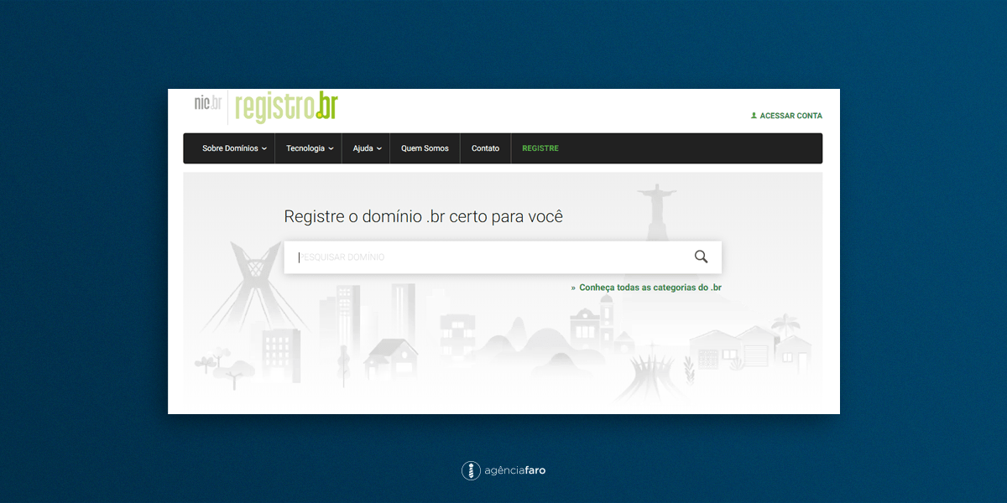Click the ACESSAR CONTA link

click(x=791, y=116)
